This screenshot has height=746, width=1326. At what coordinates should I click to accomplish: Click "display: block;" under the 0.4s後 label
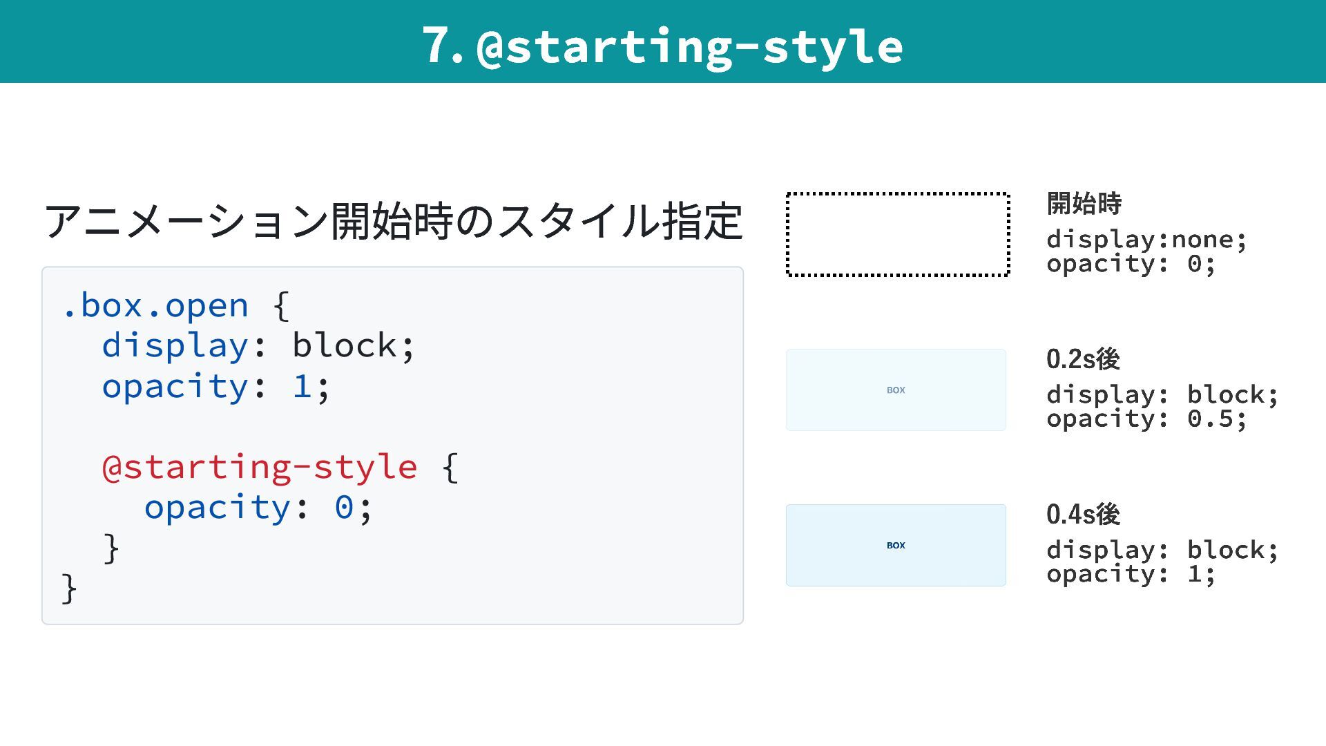tap(1162, 551)
